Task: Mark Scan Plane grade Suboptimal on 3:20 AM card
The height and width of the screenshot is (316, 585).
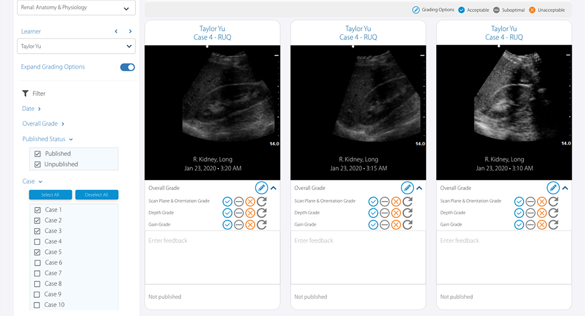Action: pyautogui.click(x=239, y=202)
